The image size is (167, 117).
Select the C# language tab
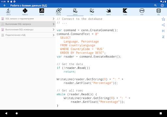click(x=75, y=12)
